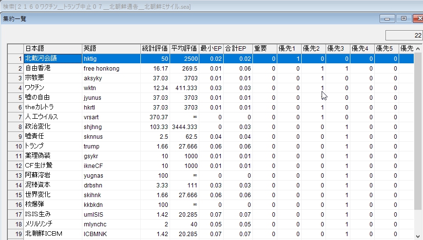Select the 自由香港 cell
Screen dimensions: 423x240
pyautogui.click(x=53, y=69)
